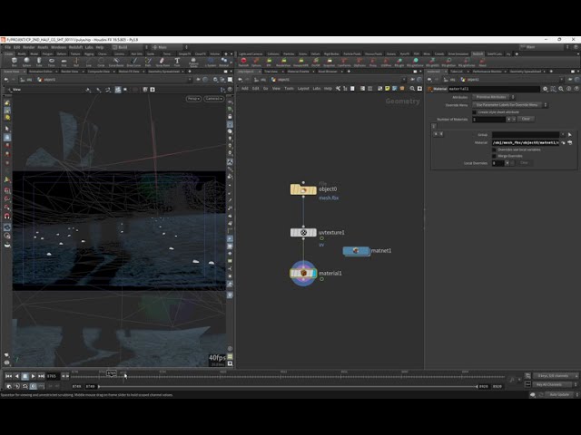Select the Box shelf tool
The image size is (581, 435).
[15, 62]
